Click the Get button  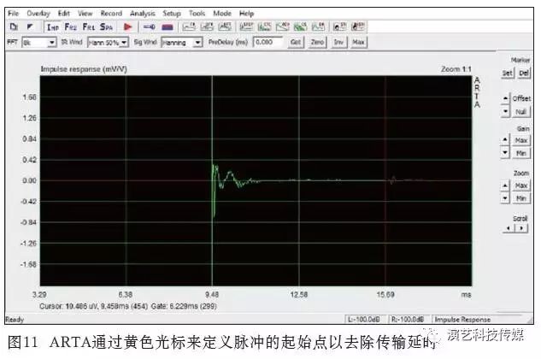(296, 42)
